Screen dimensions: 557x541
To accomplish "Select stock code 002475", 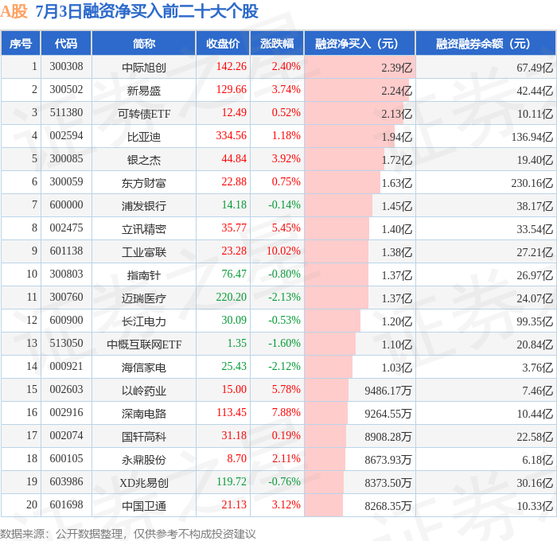I will (66, 228).
